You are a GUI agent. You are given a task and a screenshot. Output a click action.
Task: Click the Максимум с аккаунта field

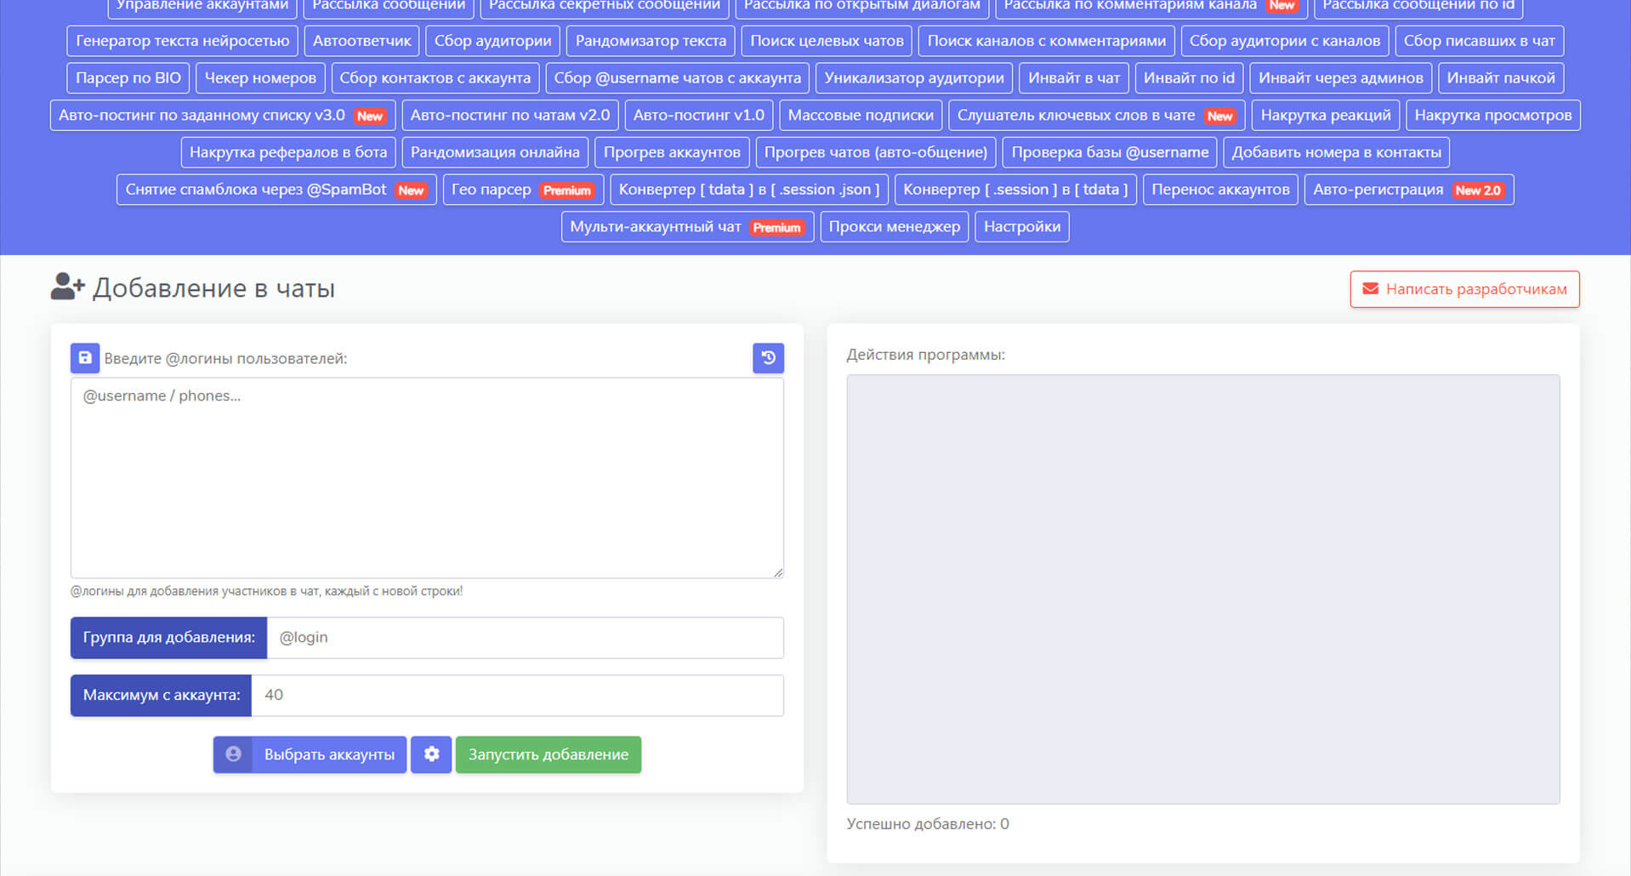pyautogui.click(x=516, y=696)
